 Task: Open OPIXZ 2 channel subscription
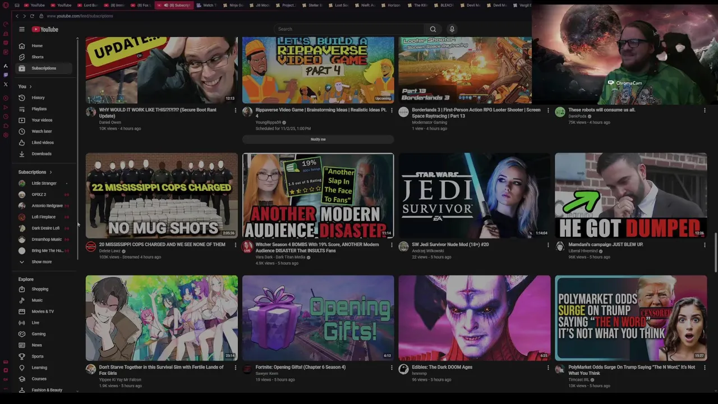pos(45,195)
